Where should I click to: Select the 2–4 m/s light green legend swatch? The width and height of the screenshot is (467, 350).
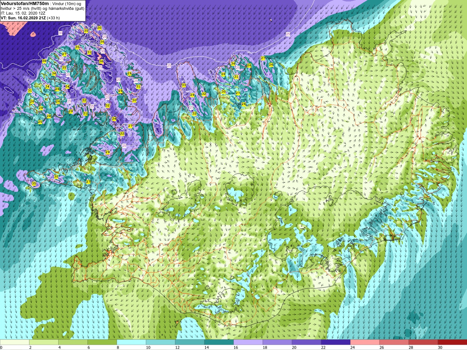(x=44, y=342)
